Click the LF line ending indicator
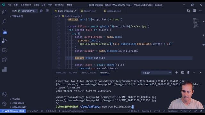This screenshot has width=205, height=115. pyautogui.click(x=164, y=111)
